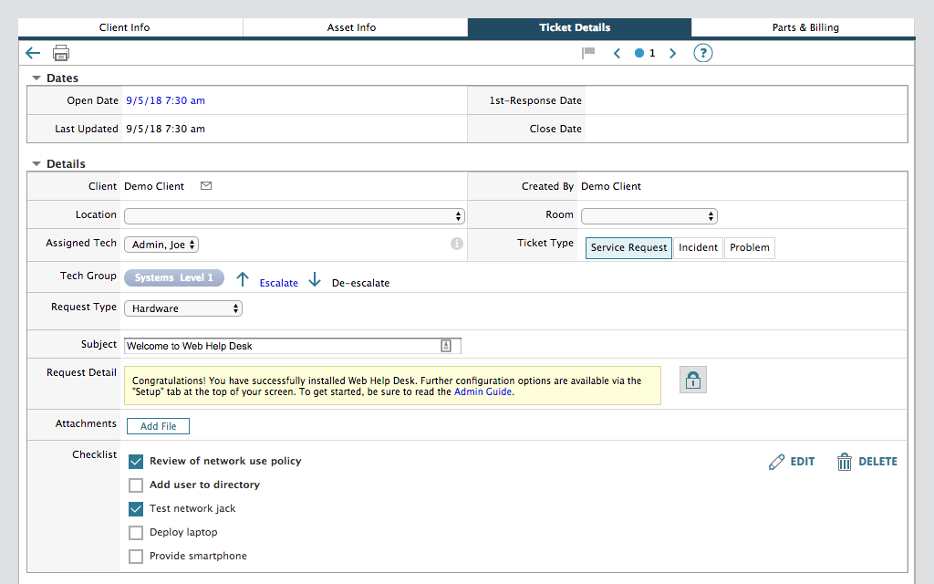The image size is (934, 584).
Task: Click the De-escalate down arrow icon
Action: (315, 278)
